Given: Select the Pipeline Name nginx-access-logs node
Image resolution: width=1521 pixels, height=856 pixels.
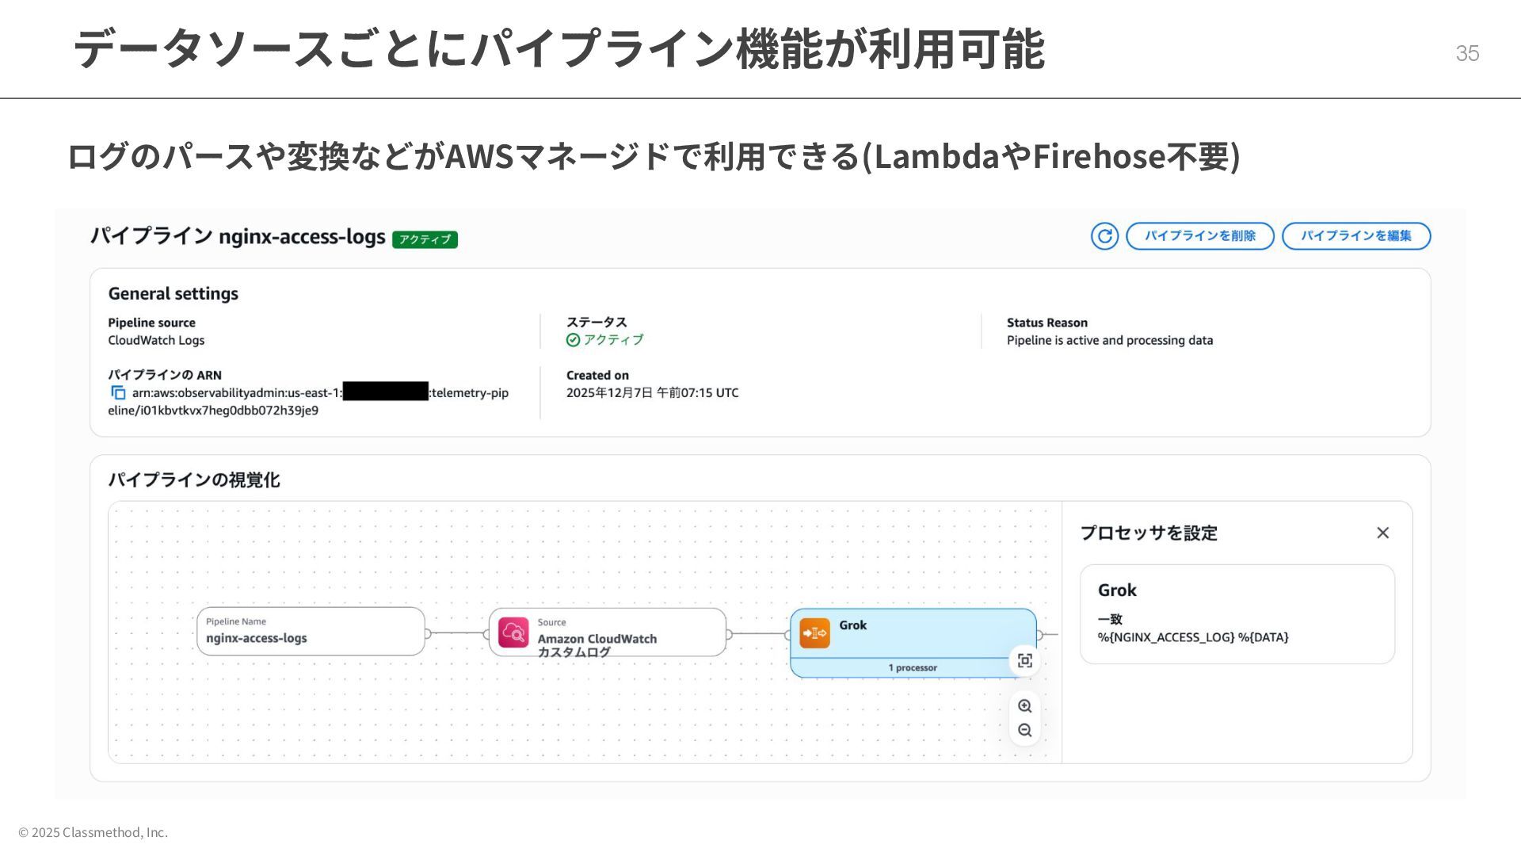Looking at the screenshot, I should pos(311,632).
